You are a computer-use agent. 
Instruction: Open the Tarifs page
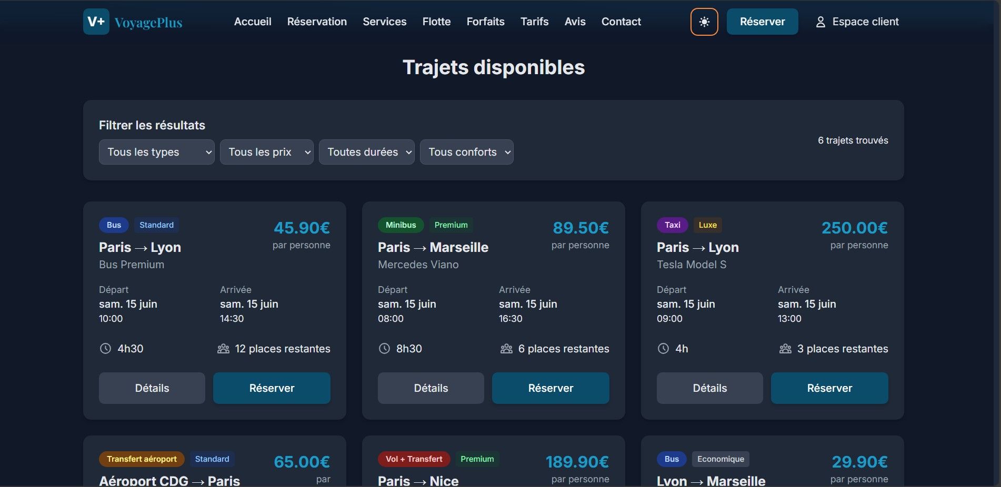pyautogui.click(x=535, y=22)
